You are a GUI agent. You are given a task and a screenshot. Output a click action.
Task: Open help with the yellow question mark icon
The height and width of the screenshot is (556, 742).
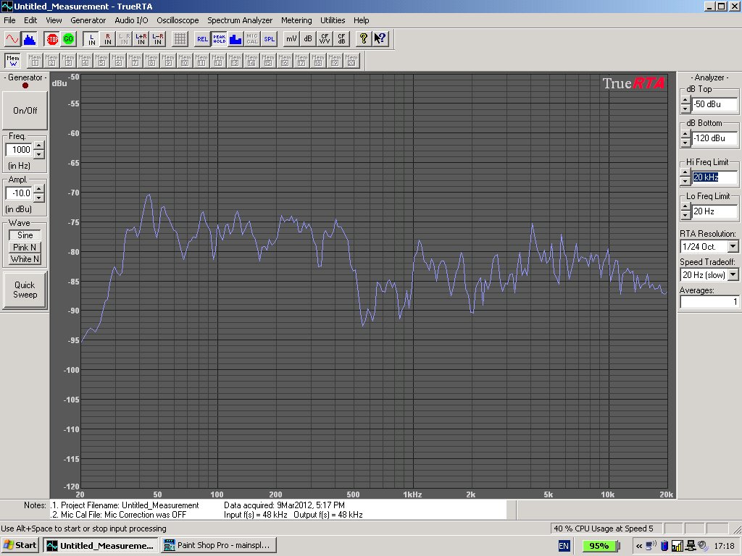[364, 39]
